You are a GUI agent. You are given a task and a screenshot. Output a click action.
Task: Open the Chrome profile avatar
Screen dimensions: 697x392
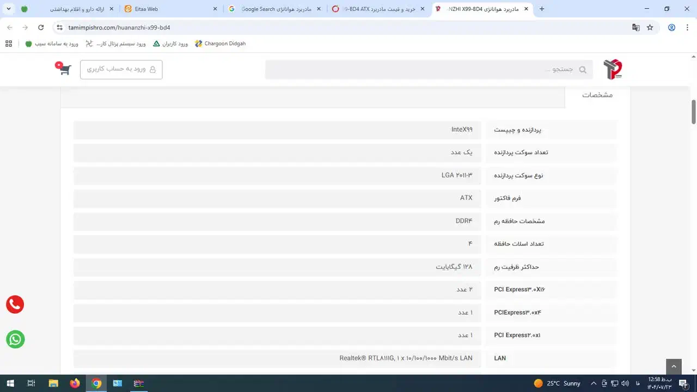click(x=671, y=27)
